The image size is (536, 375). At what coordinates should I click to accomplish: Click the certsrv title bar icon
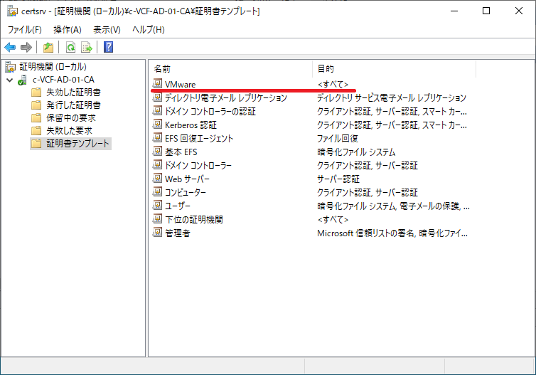point(12,11)
